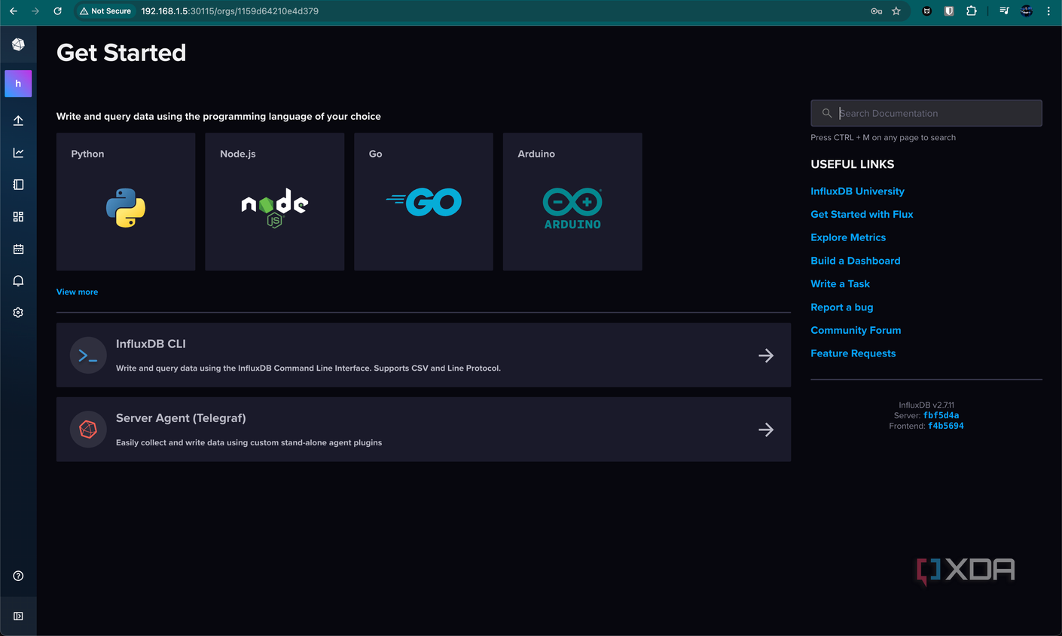
Task: Open Data Explorer graph icon
Action: point(18,153)
